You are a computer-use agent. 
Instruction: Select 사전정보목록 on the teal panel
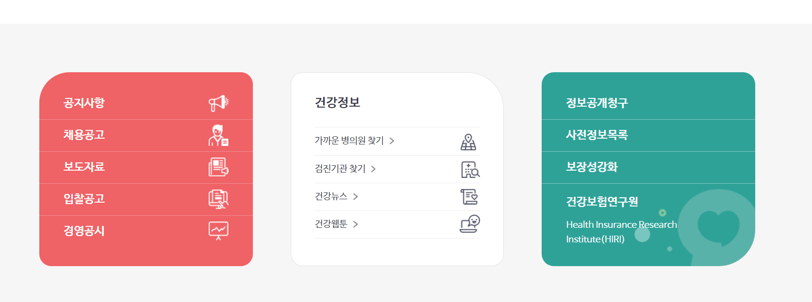click(x=597, y=135)
